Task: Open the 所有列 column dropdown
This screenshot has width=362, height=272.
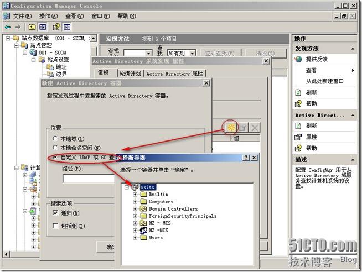Action: coord(192,54)
